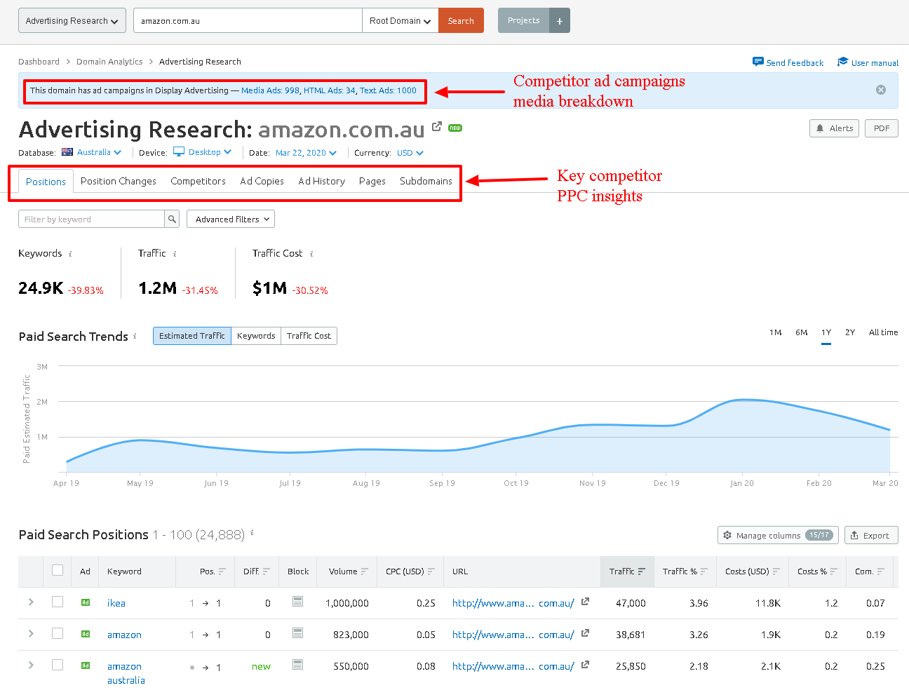Sort by Pos. column icon
Image resolution: width=909 pixels, height=690 pixels.
222,571
